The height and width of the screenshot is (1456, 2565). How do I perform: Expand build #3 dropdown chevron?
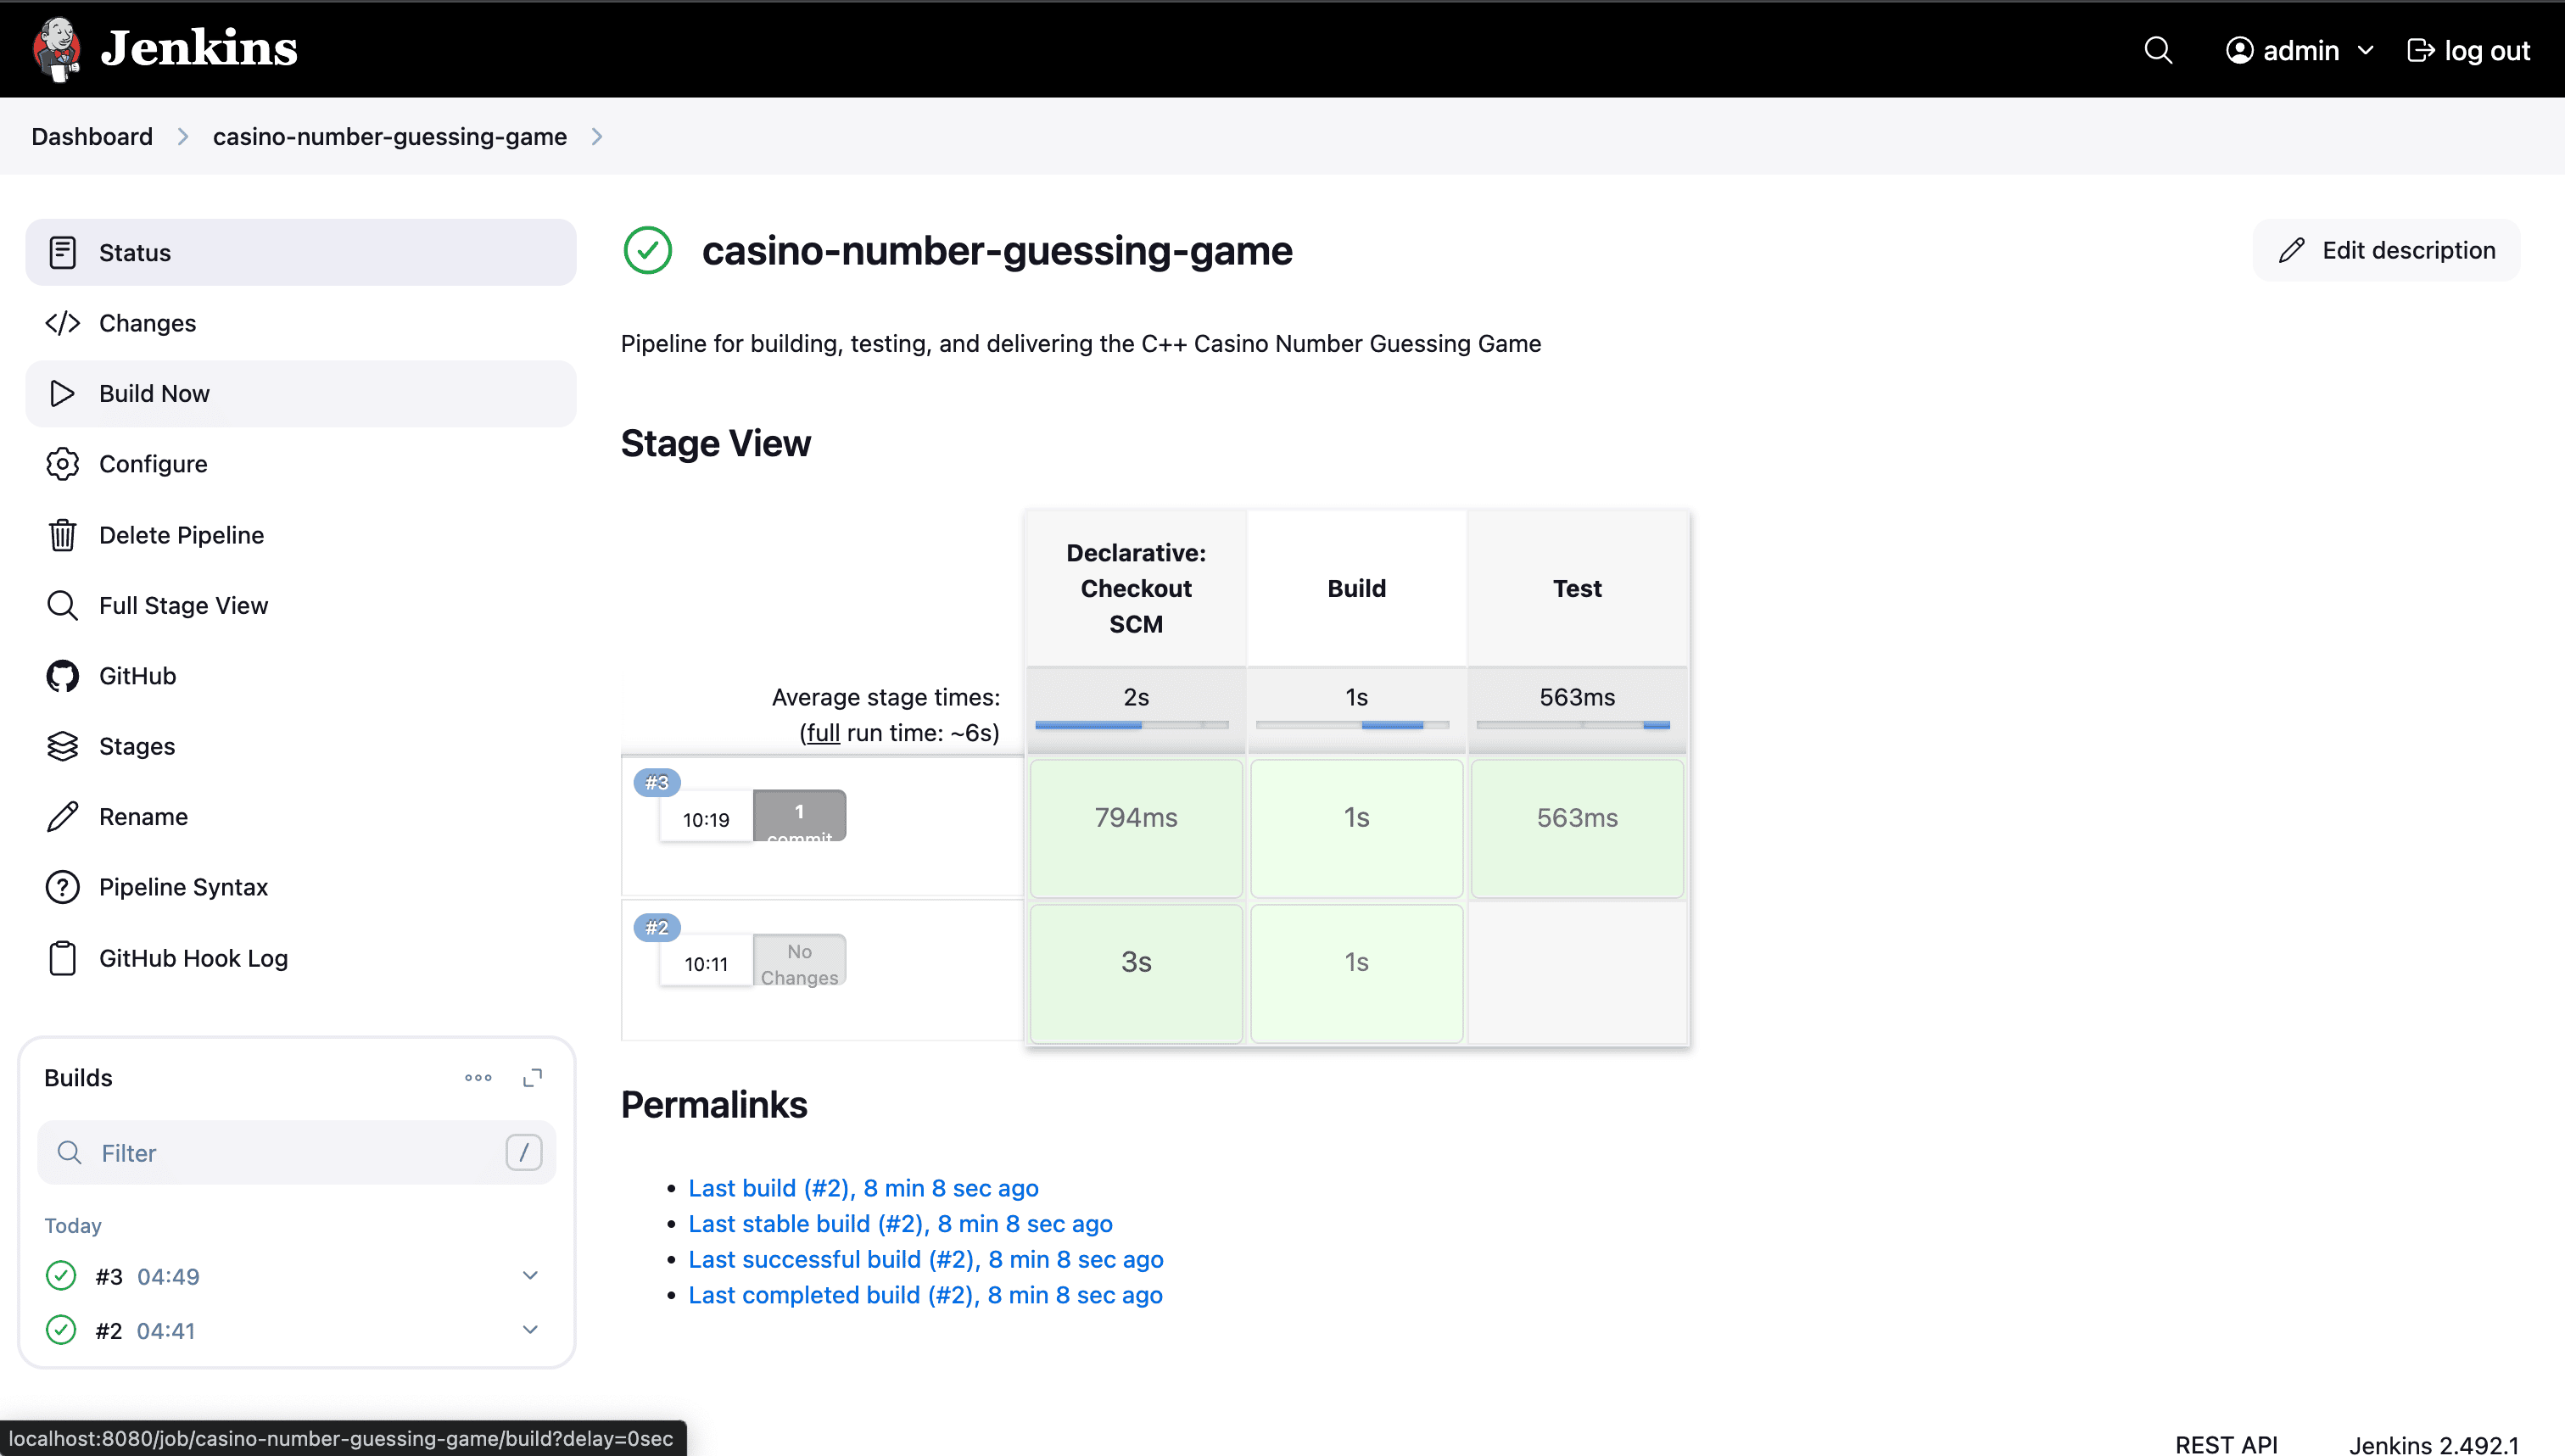[x=530, y=1275]
